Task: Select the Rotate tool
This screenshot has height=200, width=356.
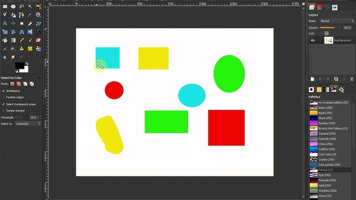Action: pyautogui.click(x=38, y=23)
